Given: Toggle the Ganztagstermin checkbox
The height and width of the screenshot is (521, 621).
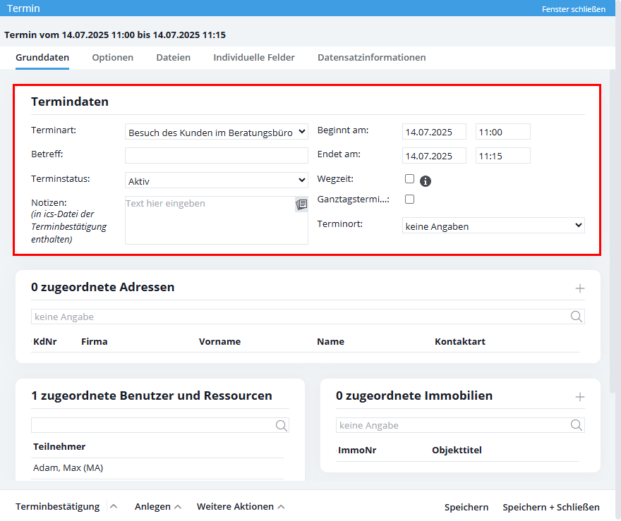Looking at the screenshot, I should [x=409, y=200].
